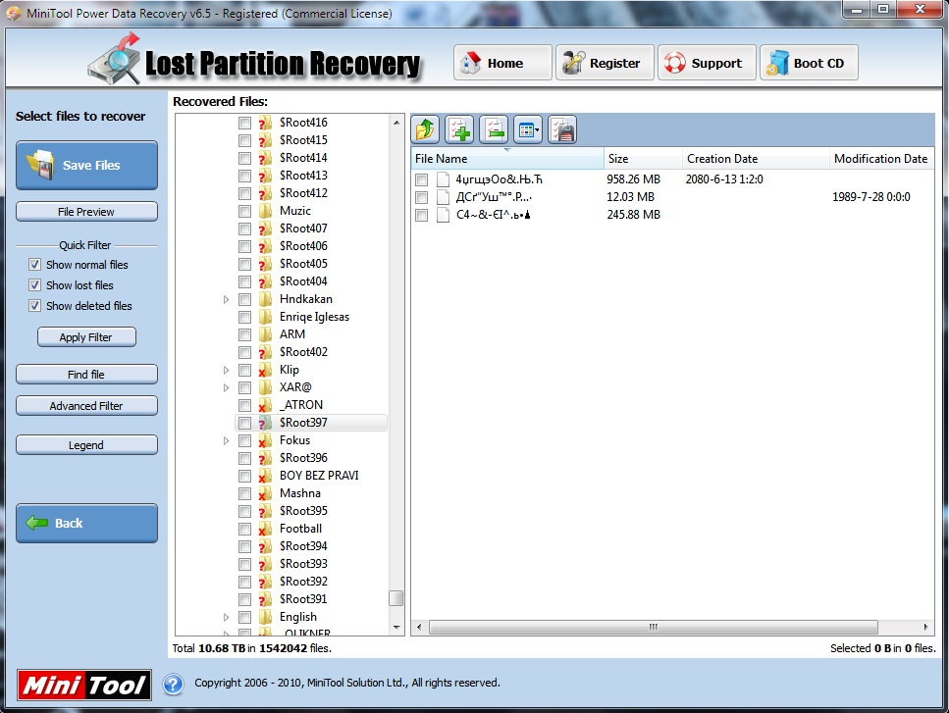Check the Football folder checkbox
The width and height of the screenshot is (949, 713).
tap(244, 530)
